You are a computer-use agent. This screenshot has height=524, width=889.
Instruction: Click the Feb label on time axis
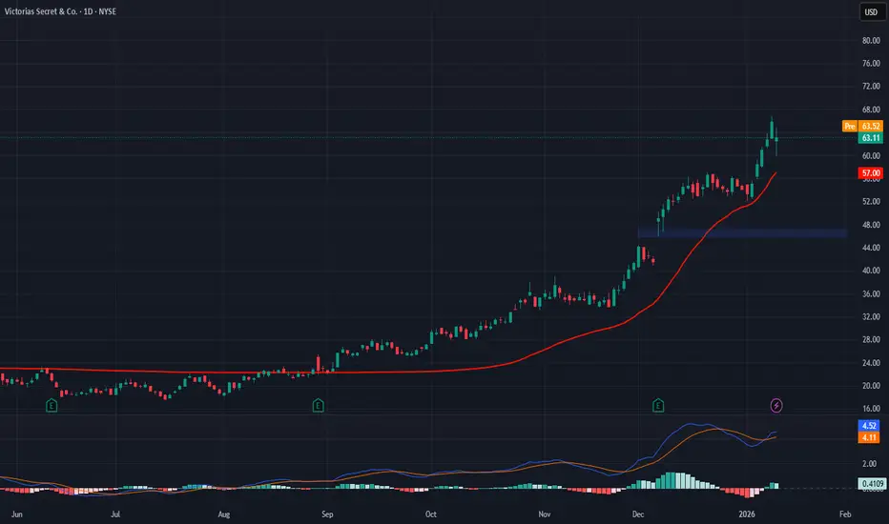(x=845, y=514)
